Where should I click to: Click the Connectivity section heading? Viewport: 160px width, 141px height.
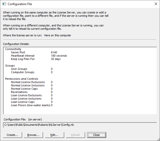pyautogui.click(x=13, y=49)
